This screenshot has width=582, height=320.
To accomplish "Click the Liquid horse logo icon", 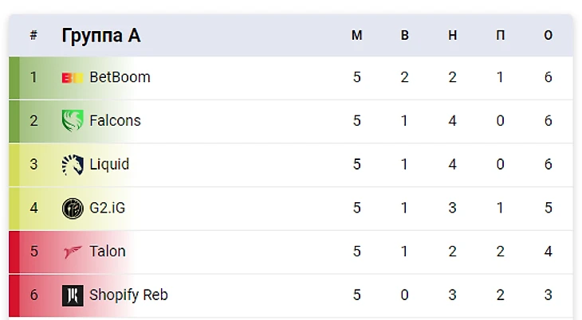I will (x=73, y=165).
